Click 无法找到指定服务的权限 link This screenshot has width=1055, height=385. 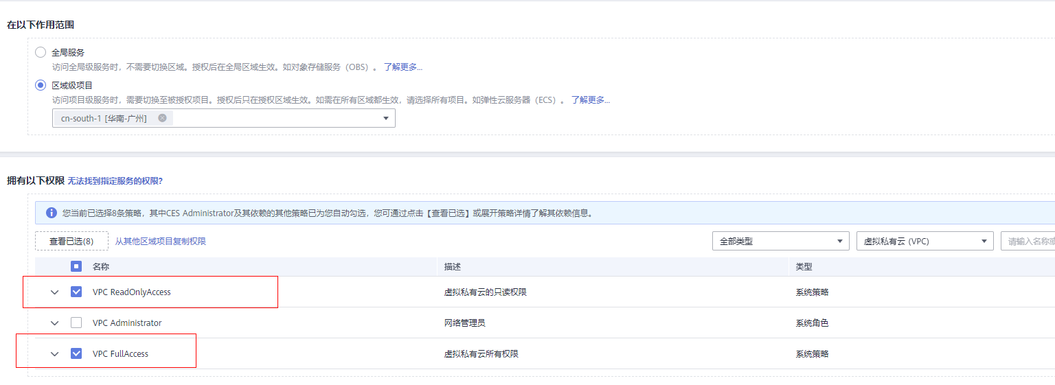[x=115, y=181]
